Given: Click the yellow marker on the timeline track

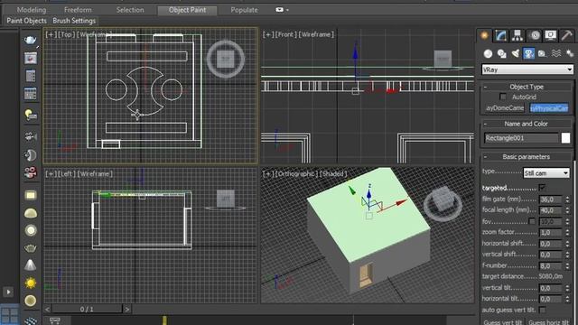Looking at the screenshot, I should coord(164,320).
